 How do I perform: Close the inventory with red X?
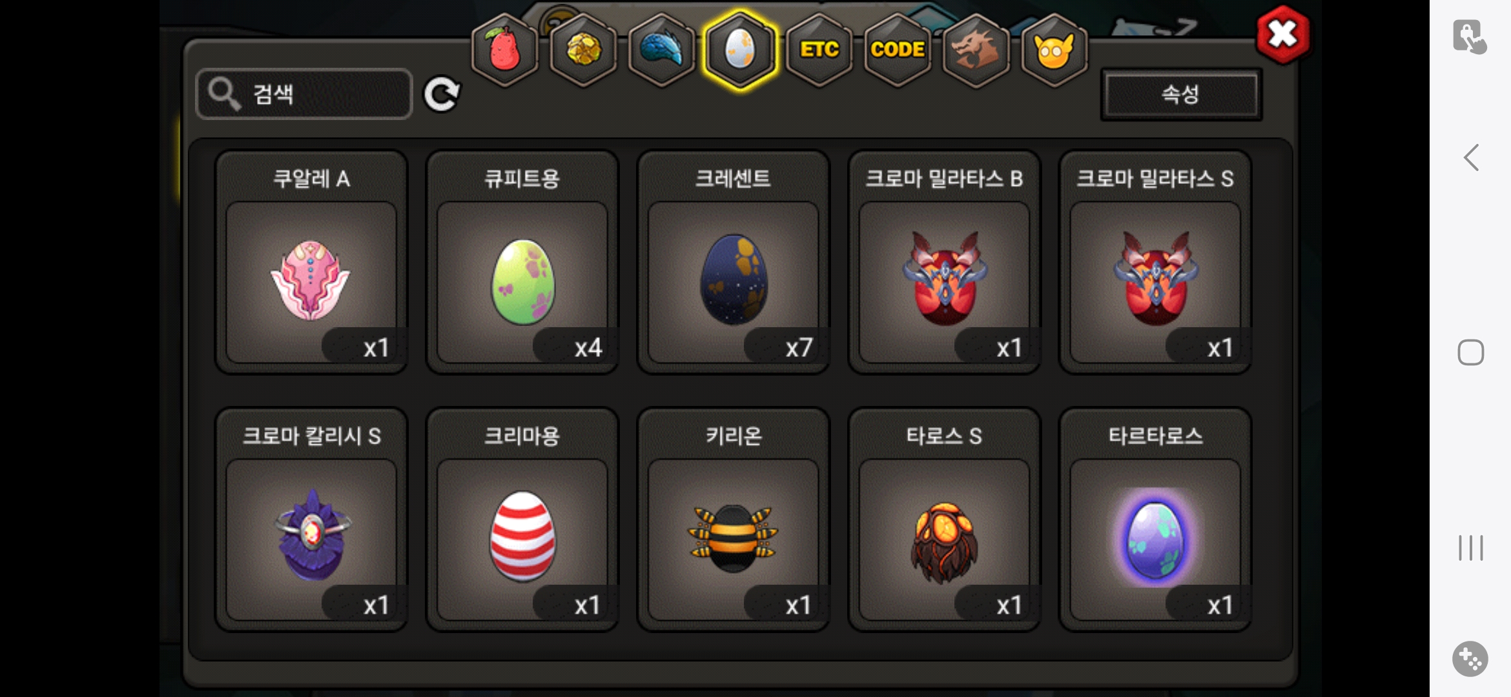[x=1283, y=35]
